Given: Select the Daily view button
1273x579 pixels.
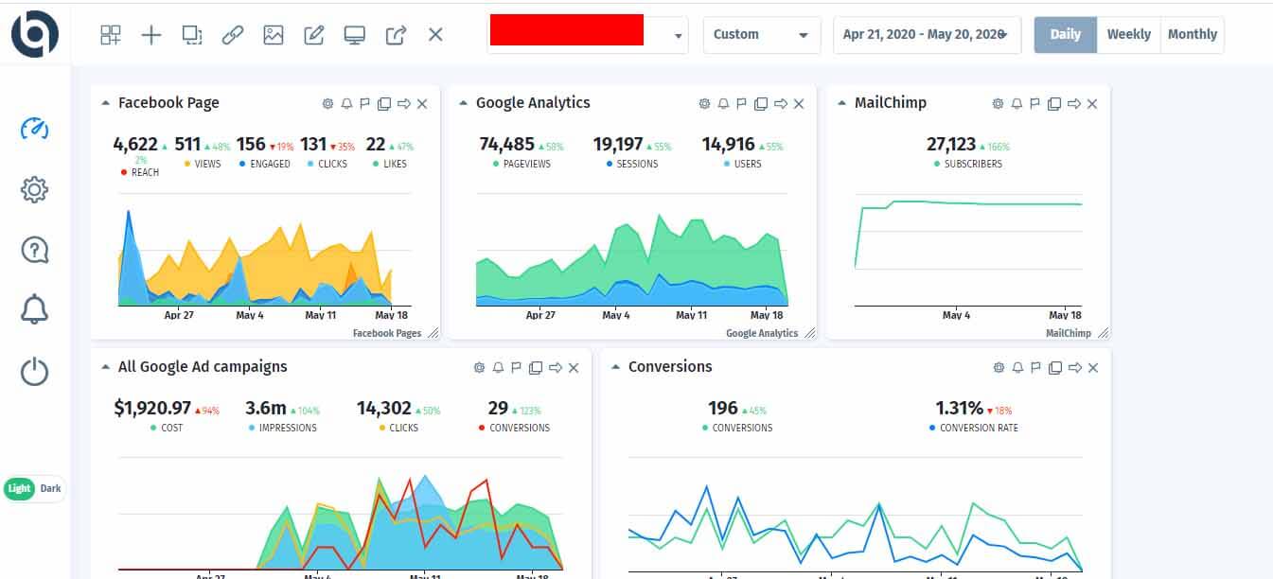Looking at the screenshot, I should [x=1066, y=34].
